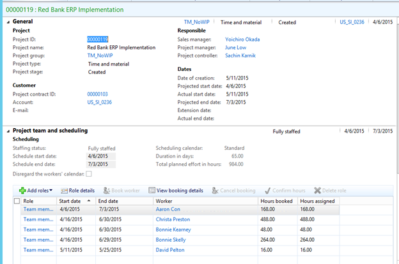Image resolution: width=399 pixels, height=264 pixels.
Task: Click the End date 5/25/2015 cell
Action: [125, 250]
